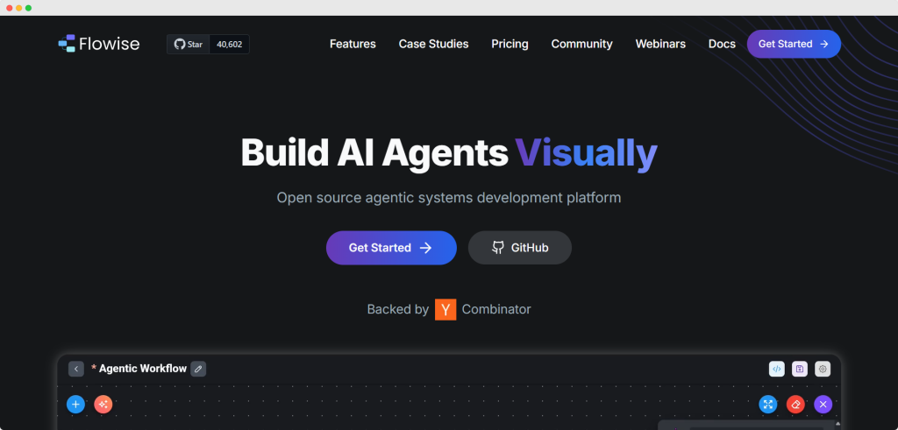
Task: Go to Pricing
Action: [510, 44]
